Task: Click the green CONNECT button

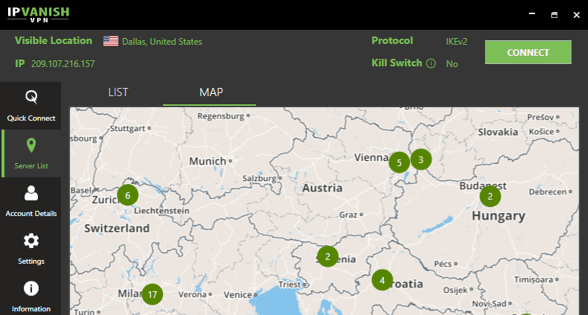Action: [528, 52]
